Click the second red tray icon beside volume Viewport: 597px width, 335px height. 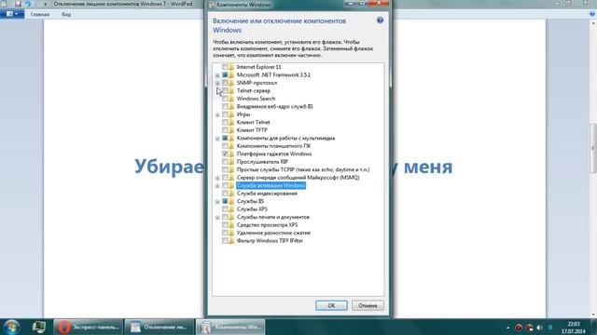pyautogui.click(x=529, y=328)
